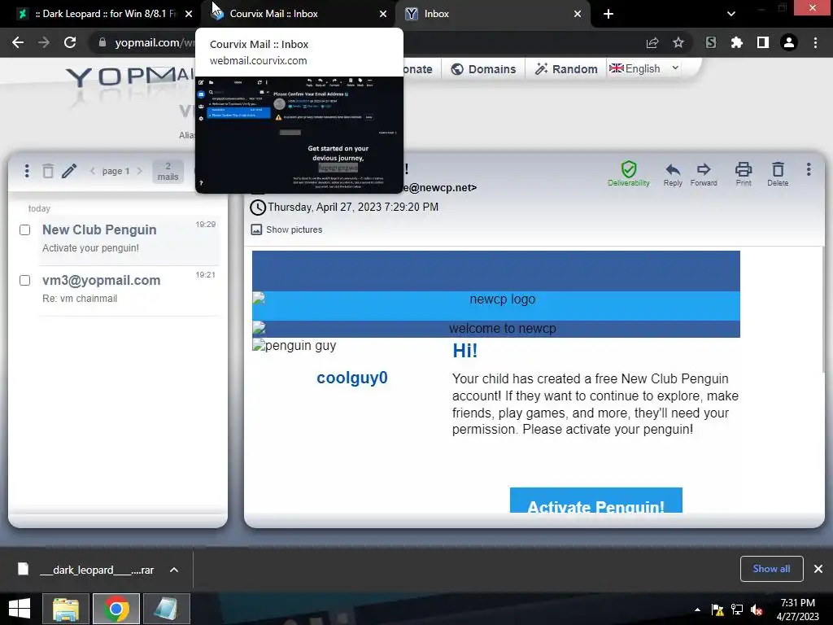Viewport: 833px width, 625px height.
Task: Reload the current page
Action: click(x=70, y=42)
